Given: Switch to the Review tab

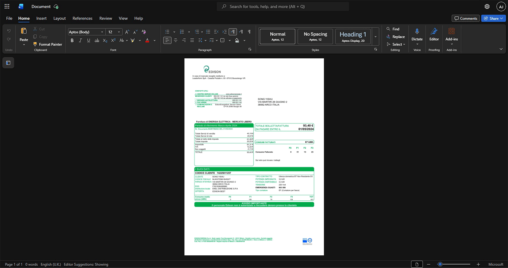Looking at the screenshot, I should [106, 18].
